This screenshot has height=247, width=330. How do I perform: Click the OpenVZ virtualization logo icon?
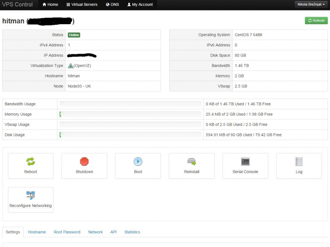coord(71,66)
